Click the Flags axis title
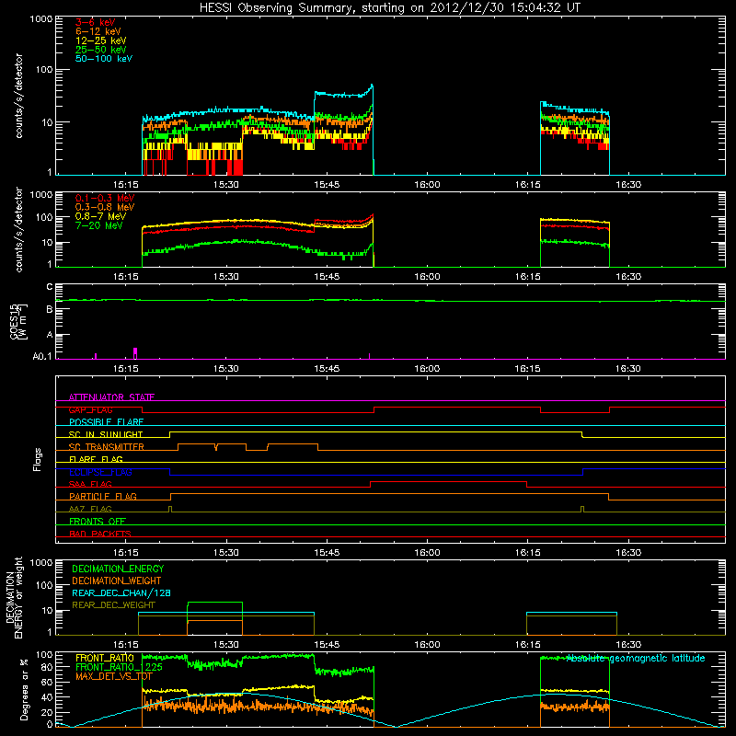The height and width of the screenshot is (736, 736). (x=38, y=459)
